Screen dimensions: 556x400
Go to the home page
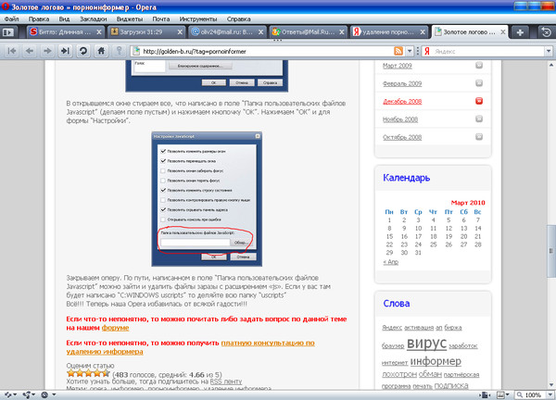click(101, 51)
